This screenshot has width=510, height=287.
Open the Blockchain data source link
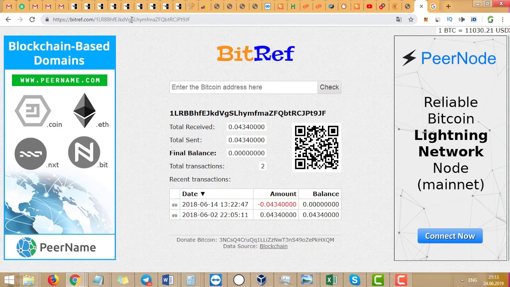(x=274, y=246)
